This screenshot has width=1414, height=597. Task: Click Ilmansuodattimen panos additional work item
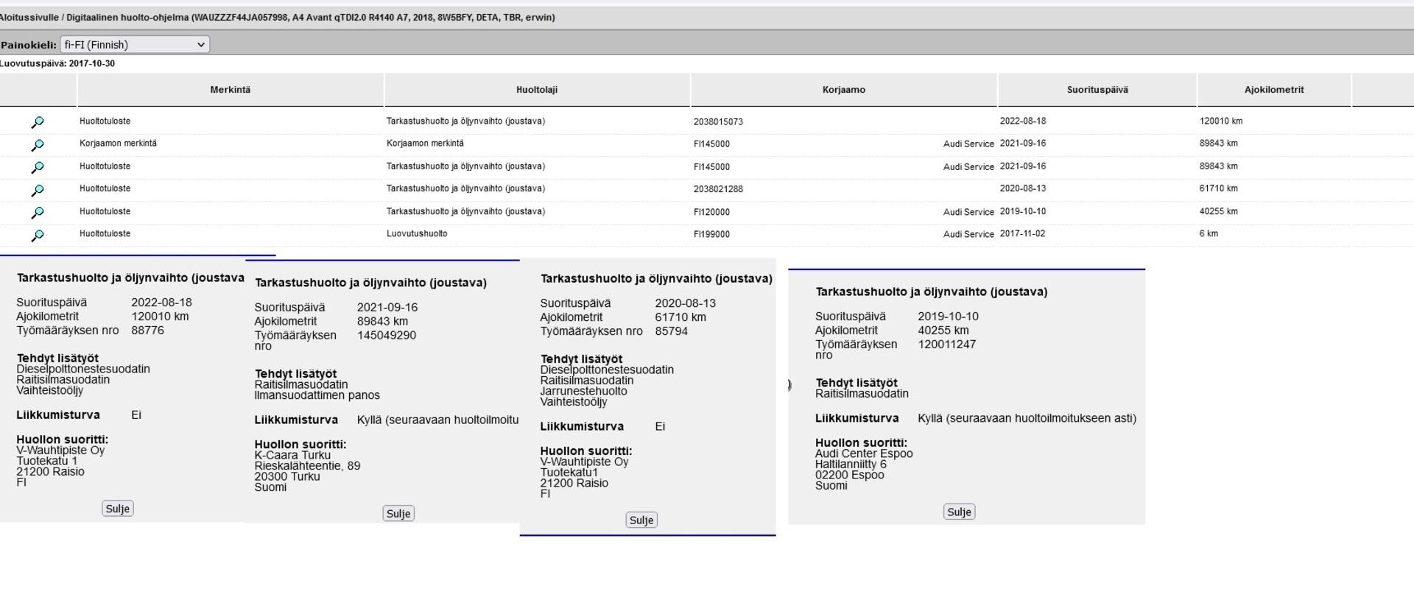(x=317, y=395)
